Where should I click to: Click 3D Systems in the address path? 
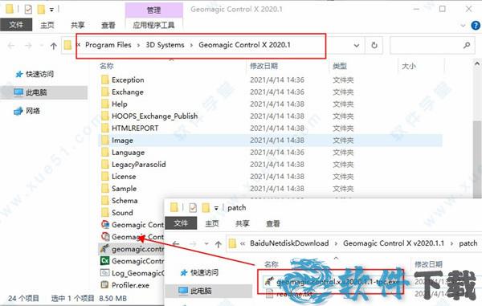click(x=165, y=45)
